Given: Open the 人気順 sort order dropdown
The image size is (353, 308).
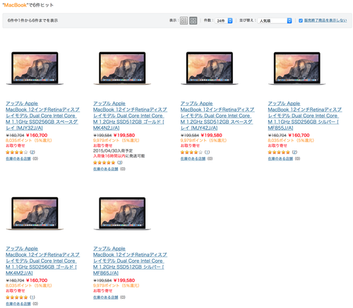Looking at the screenshot, I should 275,20.
